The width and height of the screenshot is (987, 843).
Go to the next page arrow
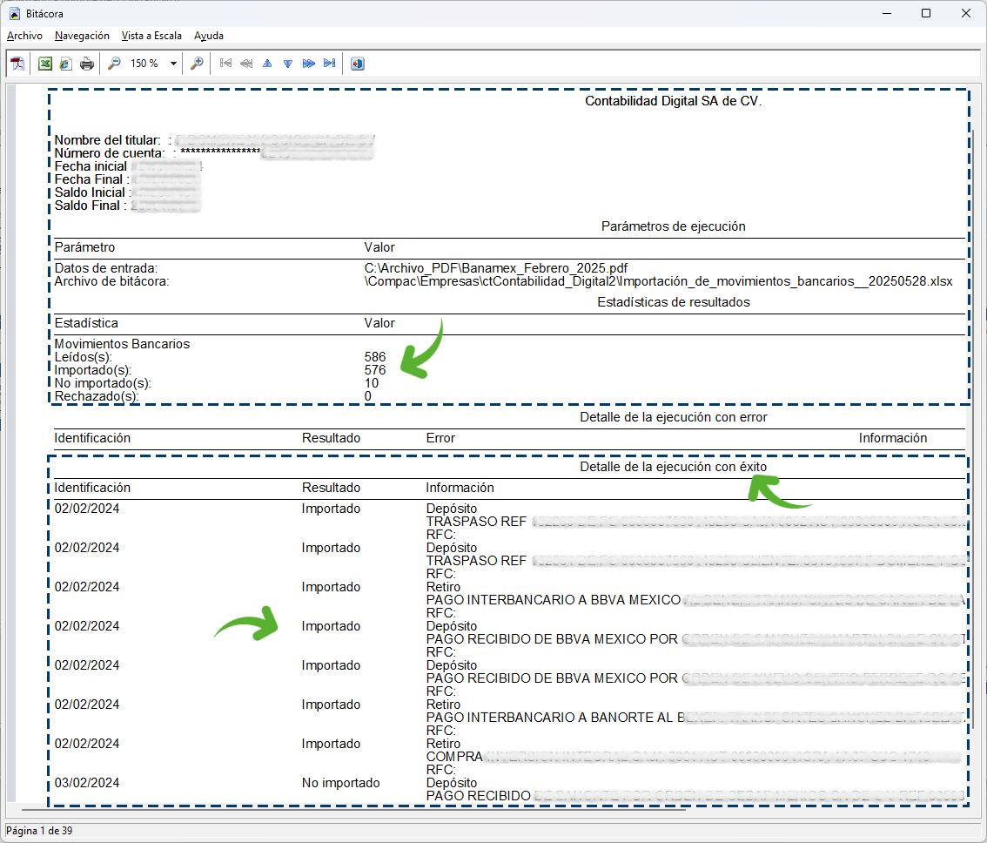(288, 64)
